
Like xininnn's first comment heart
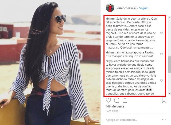(x=161, y=33)
